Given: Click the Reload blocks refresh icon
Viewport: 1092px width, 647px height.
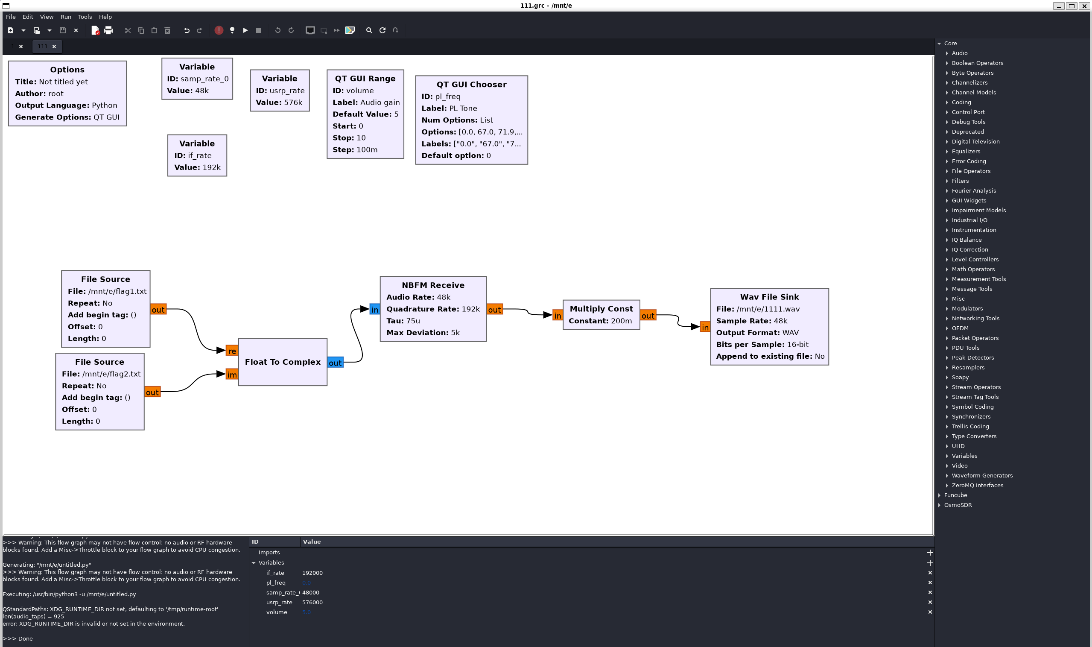Looking at the screenshot, I should (x=382, y=30).
